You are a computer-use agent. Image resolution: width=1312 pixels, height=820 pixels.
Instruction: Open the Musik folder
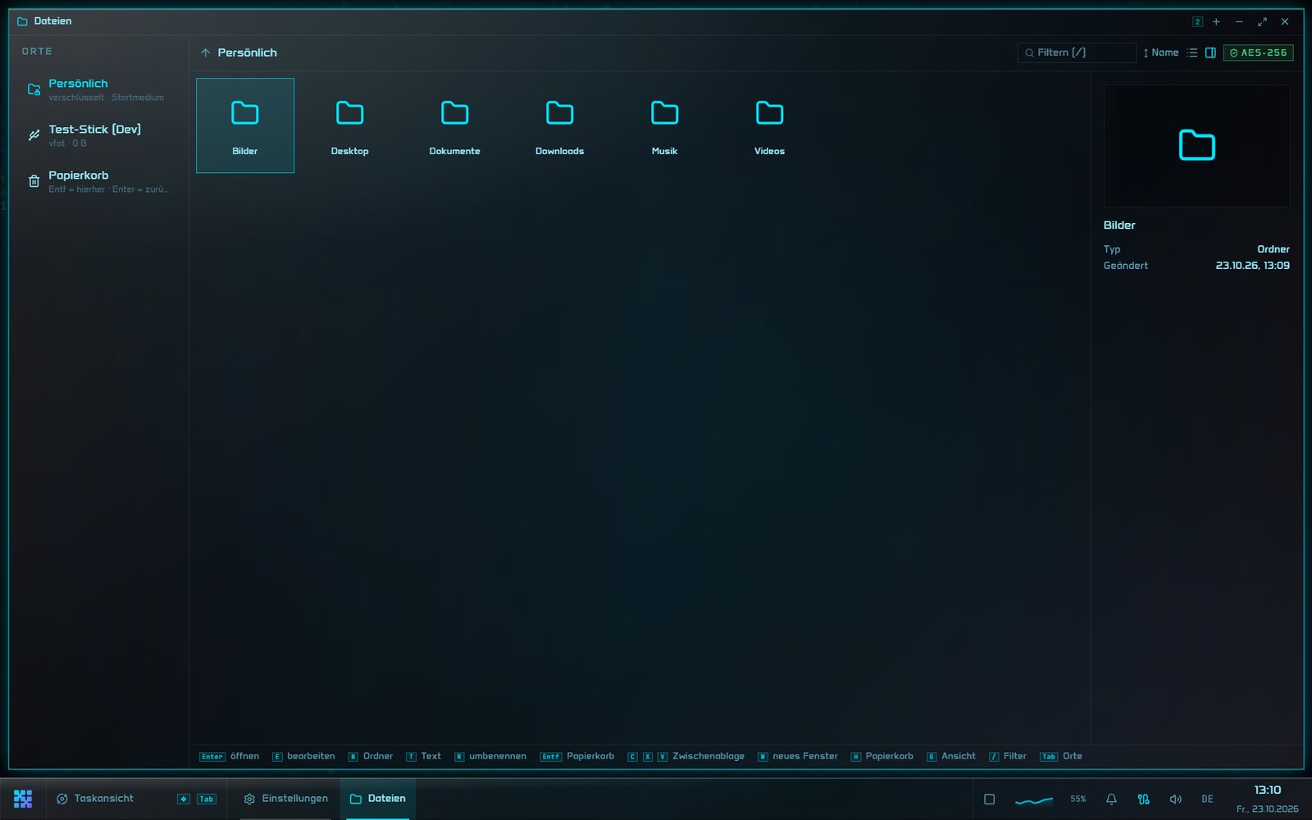tap(665, 125)
